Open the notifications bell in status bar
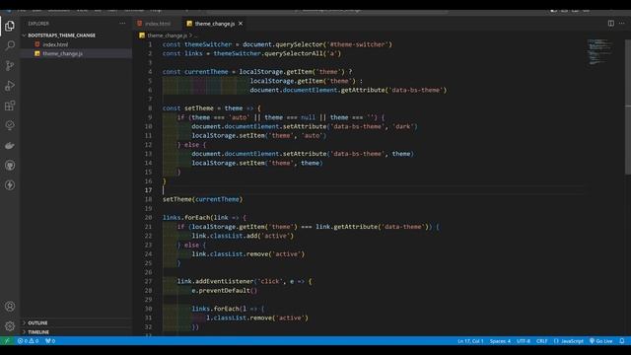The width and height of the screenshot is (631, 355). point(622,341)
